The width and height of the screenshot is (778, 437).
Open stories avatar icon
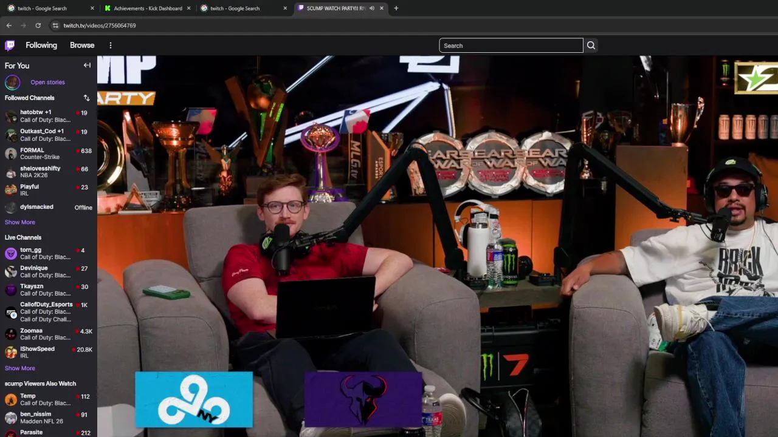[x=12, y=82]
